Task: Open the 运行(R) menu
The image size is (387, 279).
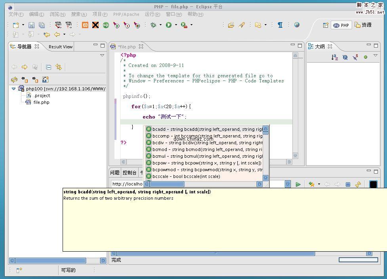Action: tap(152, 14)
